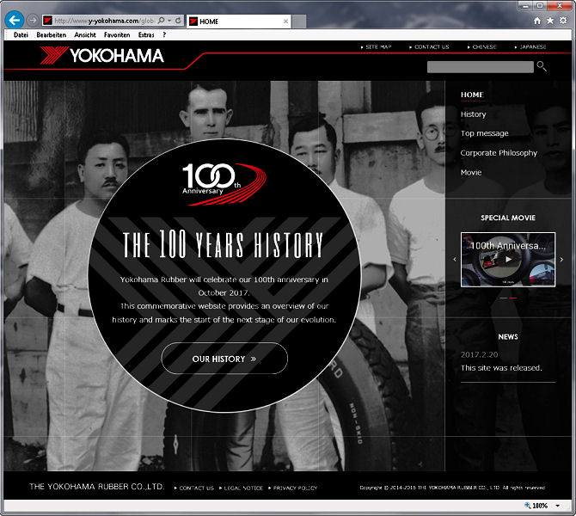576x516 pixels.
Task: Select HOME in the side navigation
Action: [472, 95]
